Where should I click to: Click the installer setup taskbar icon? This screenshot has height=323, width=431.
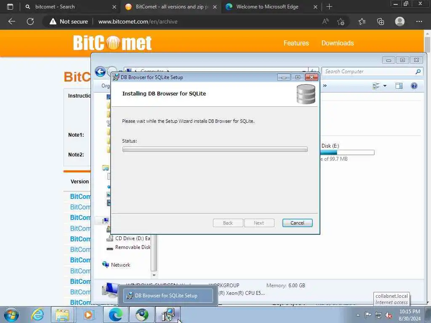coord(168,315)
